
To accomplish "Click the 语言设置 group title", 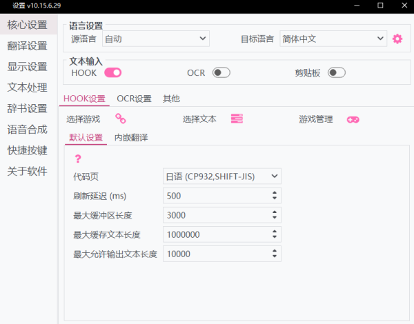I will 86,26.
